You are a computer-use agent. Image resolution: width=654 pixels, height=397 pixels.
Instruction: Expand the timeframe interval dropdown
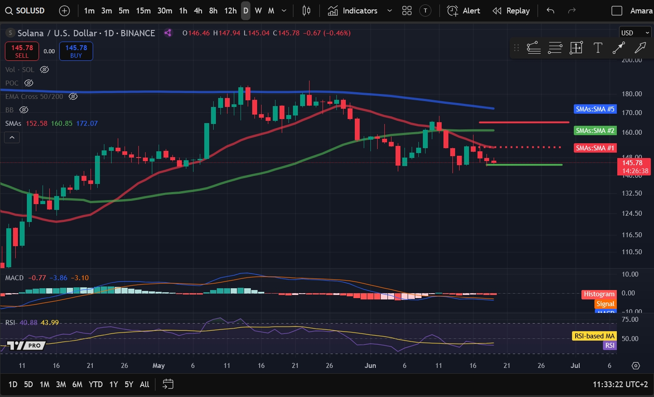284,11
